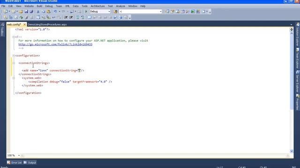The image size is (300, 168).
Task: Collapse the configuration element outline
Action: pos(14,56)
